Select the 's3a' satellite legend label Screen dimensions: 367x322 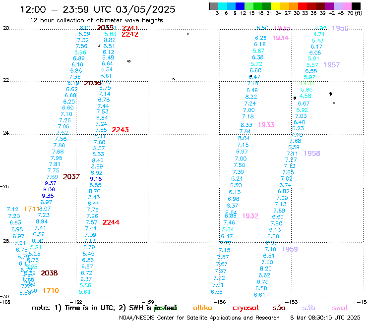[279, 308]
